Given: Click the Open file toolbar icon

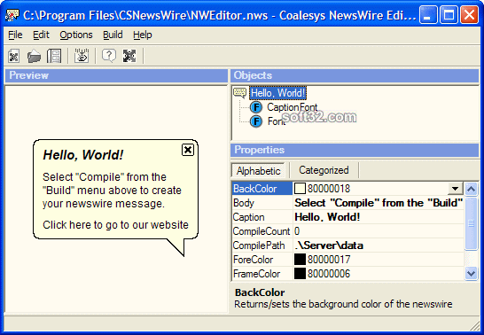Looking at the screenshot, I should click(34, 56).
